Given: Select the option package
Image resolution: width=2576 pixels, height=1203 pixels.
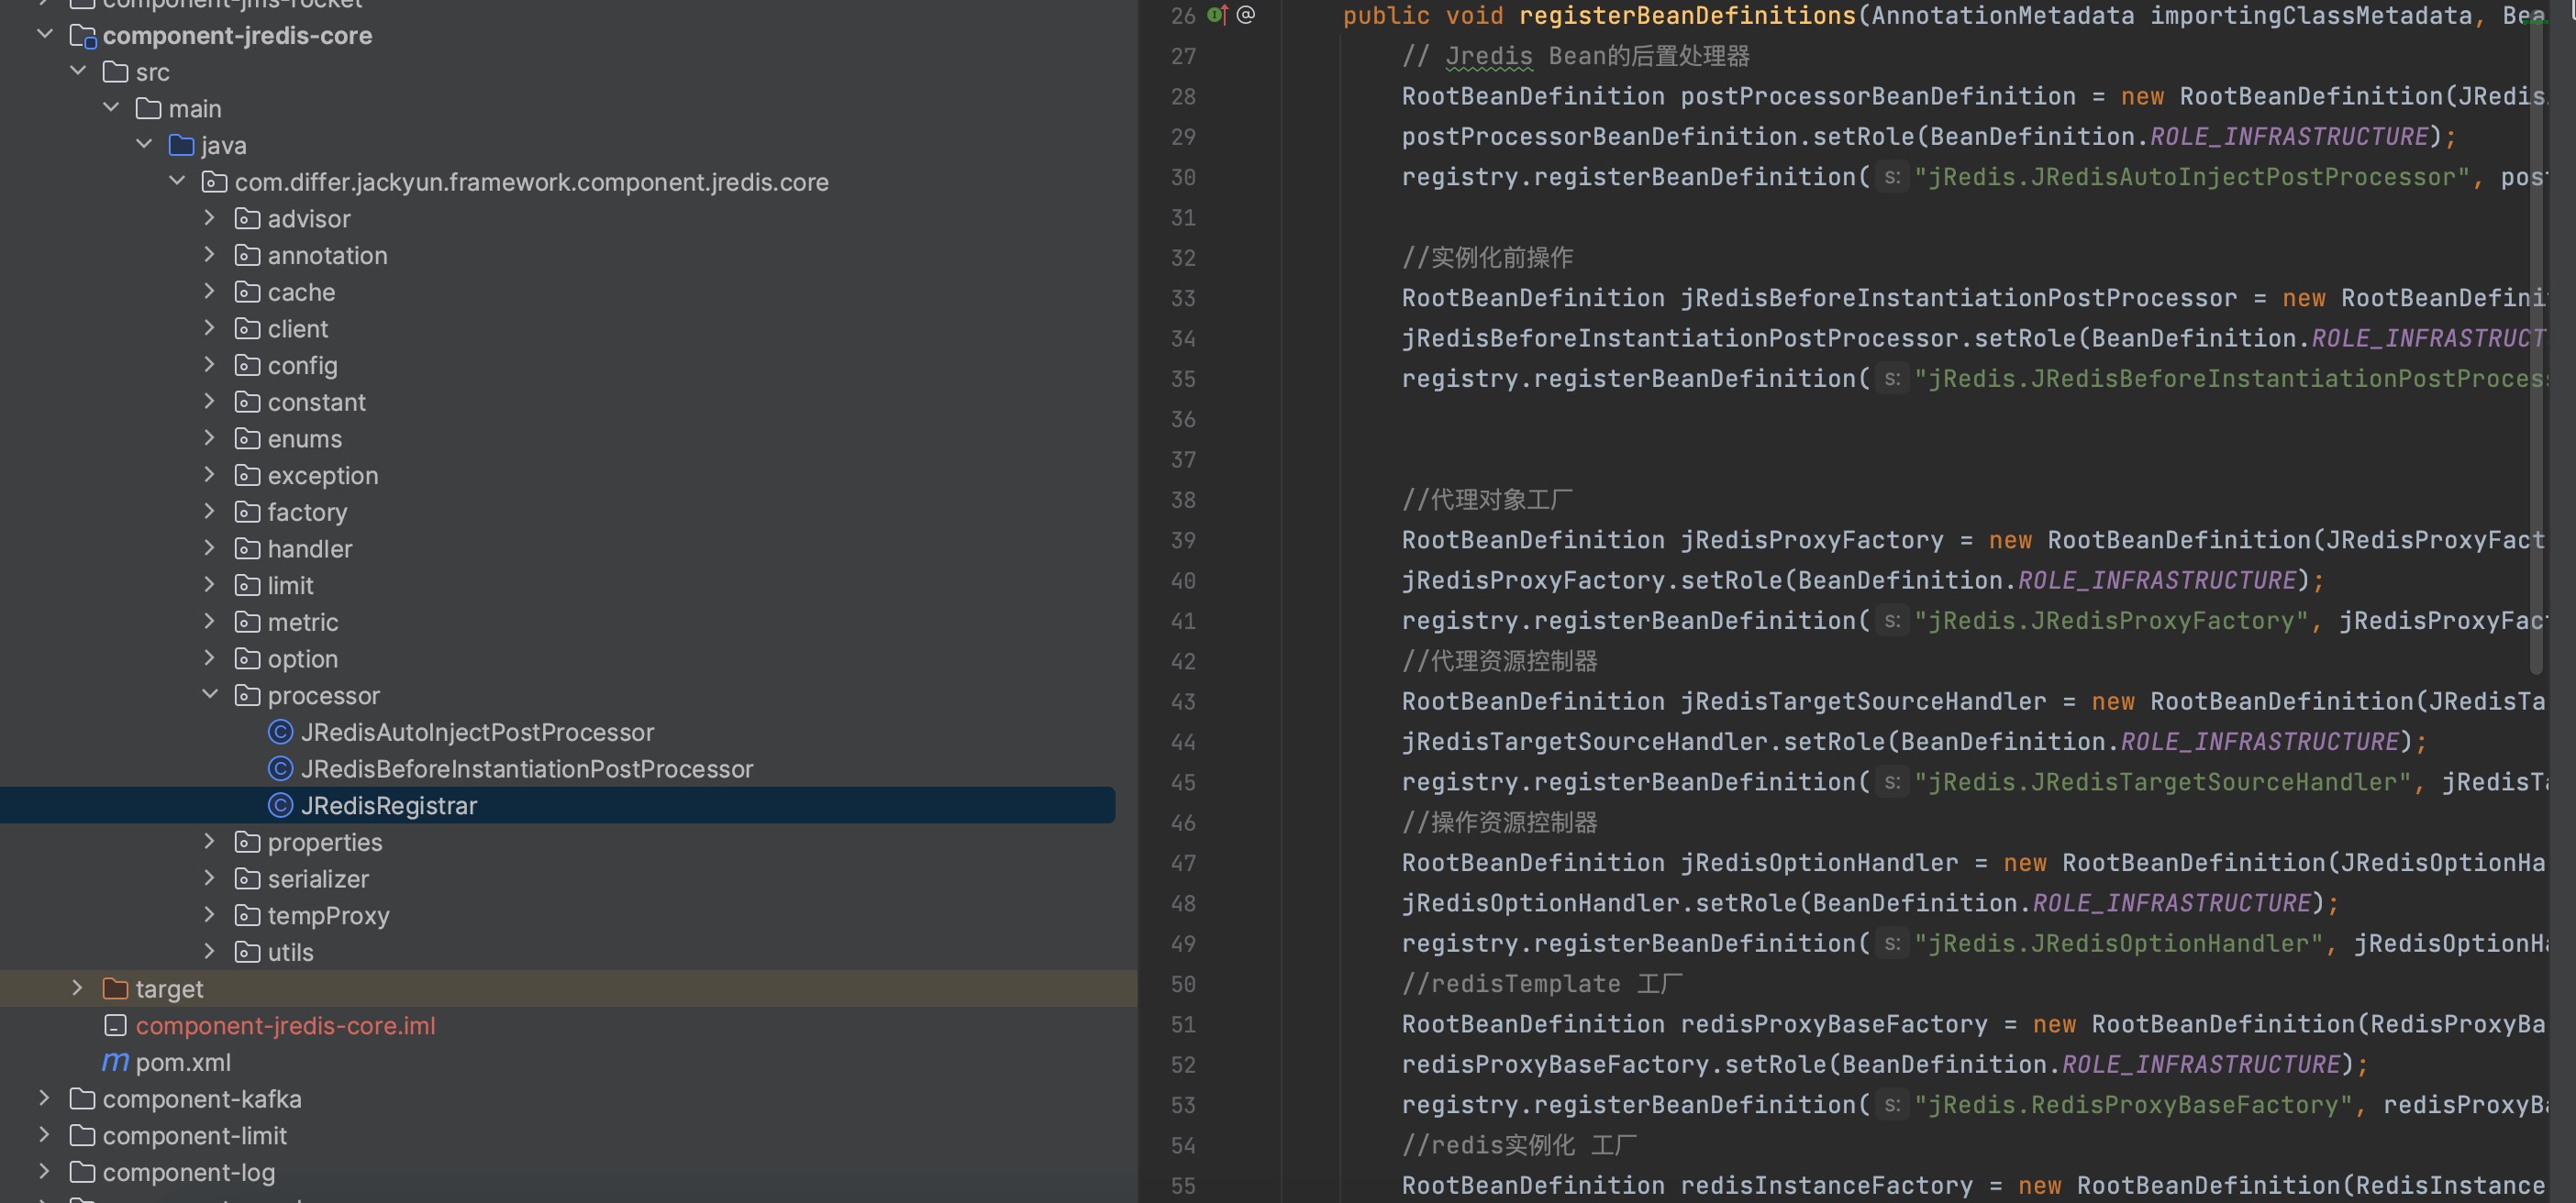Looking at the screenshot, I should tap(302, 659).
